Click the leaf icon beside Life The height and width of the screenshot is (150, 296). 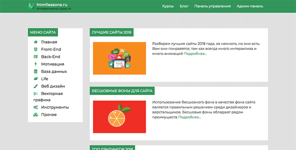36,79
